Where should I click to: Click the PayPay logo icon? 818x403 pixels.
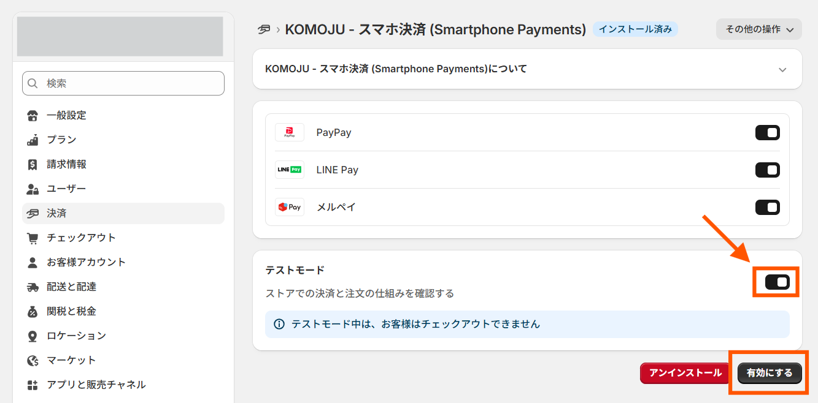290,133
